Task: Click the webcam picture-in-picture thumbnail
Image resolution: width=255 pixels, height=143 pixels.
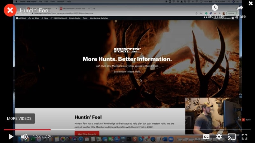Action: (x=212, y=116)
